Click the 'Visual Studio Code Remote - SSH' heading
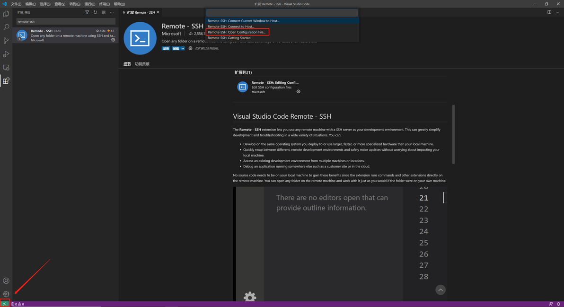This screenshot has width=564, height=307. [282, 116]
